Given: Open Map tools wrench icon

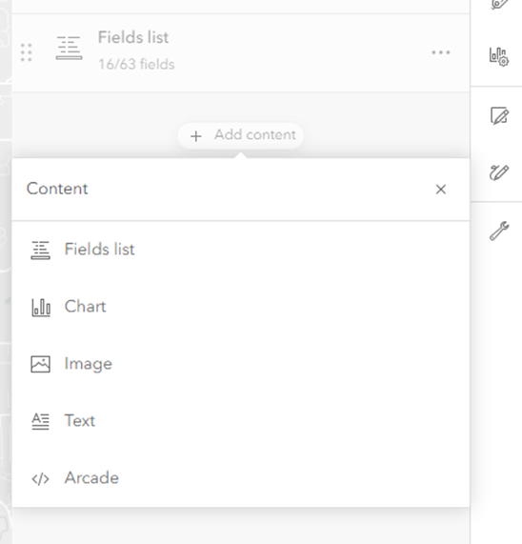Looking at the screenshot, I should click(x=499, y=231).
